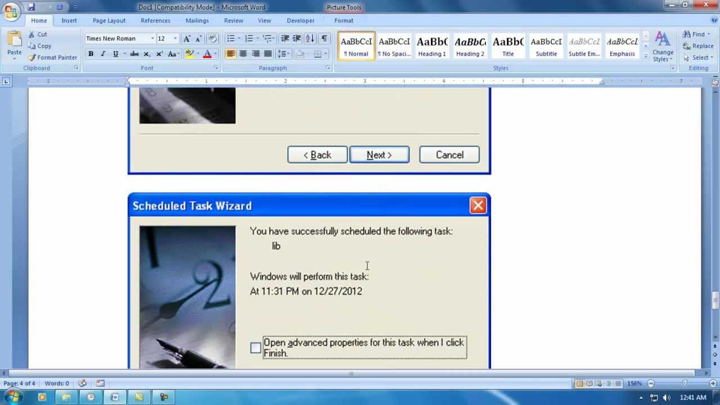
Task: Activate the Format Painter
Action: click(x=52, y=57)
